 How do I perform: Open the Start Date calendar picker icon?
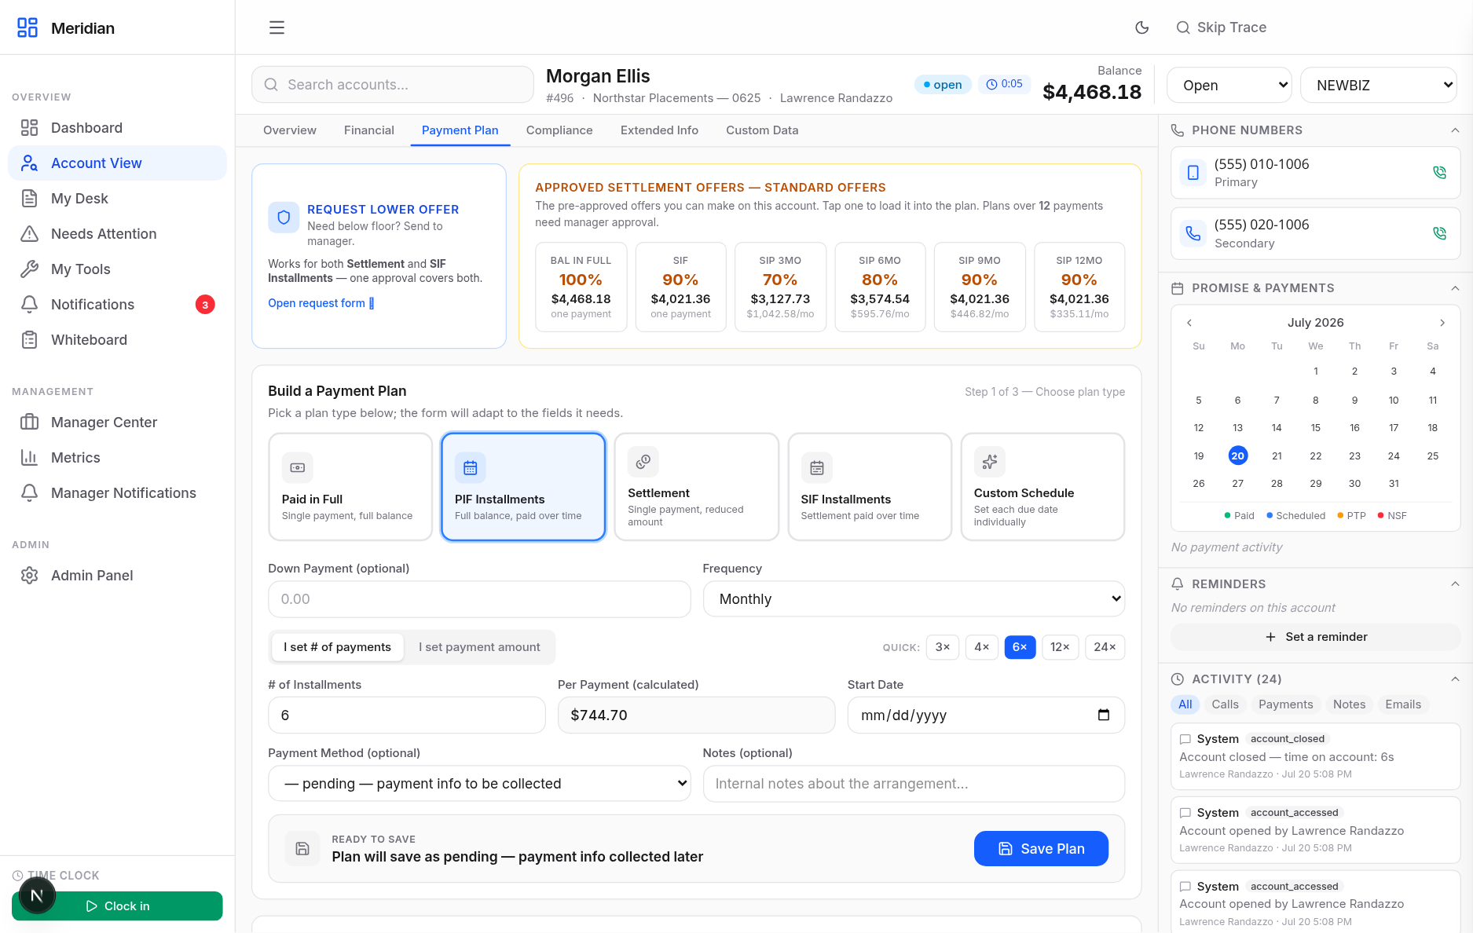coord(1104,715)
